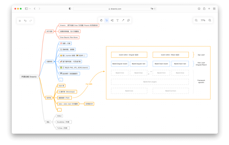Click the node beginning with Drawnix, Draw, Phoenix
Screen dimensions: 229x145
pos(79,25)
